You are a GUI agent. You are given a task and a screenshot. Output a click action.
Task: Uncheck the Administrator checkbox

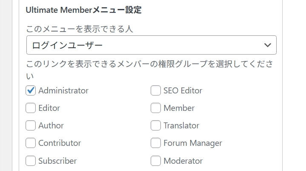click(31, 90)
